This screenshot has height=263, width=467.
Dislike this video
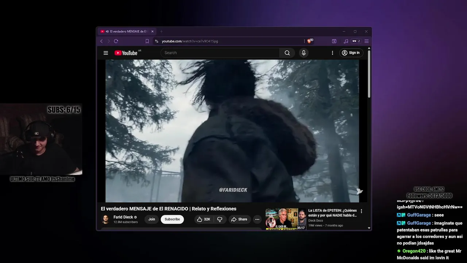coord(220,220)
